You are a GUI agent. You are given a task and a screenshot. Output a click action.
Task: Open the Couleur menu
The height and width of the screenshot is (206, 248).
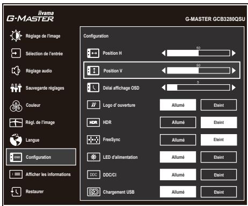pyautogui.click(x=33, y=105)
